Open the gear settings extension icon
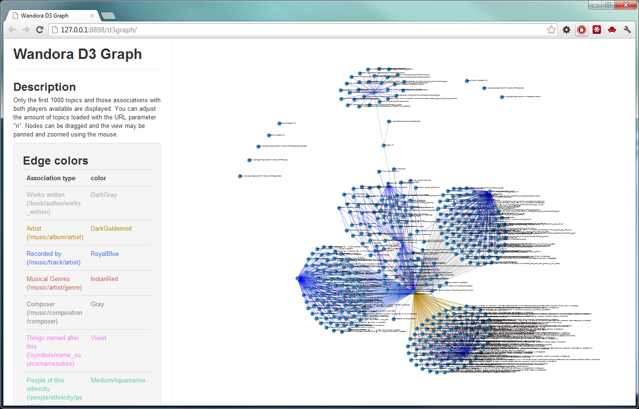Viewport: 639px width, 409px height. 566,30
